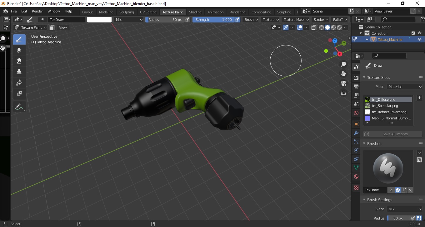425x227 pixels.
Task: Toggle Strength pen pressure in header
Action: (x=237, y=20)
